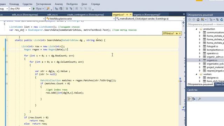Open the Окно menu
This screenshot has height=126, width=224.
[84, 4]
